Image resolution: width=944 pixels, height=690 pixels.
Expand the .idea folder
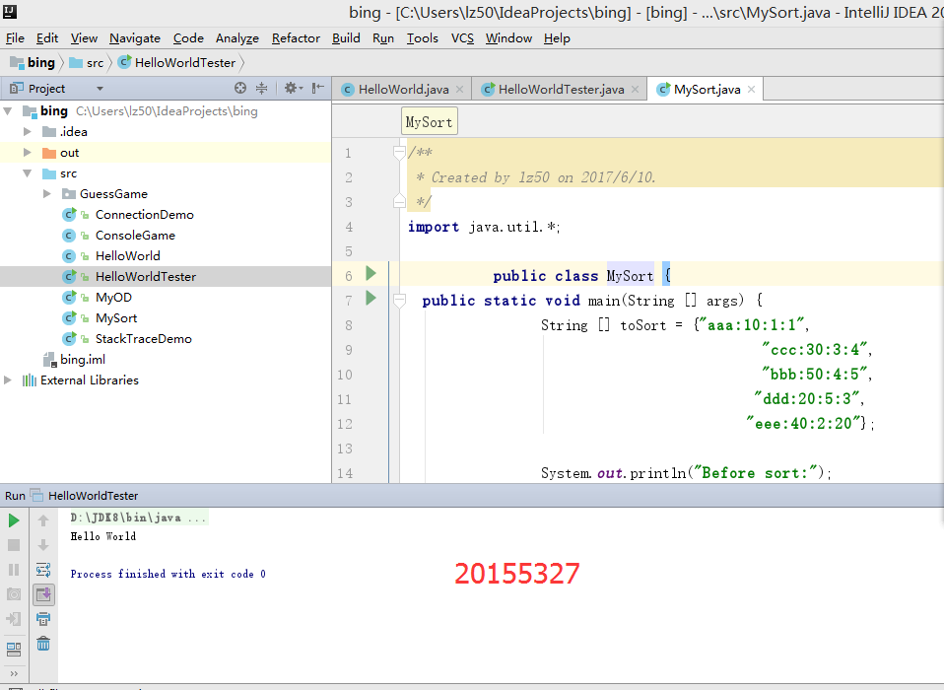click(27, 131)
